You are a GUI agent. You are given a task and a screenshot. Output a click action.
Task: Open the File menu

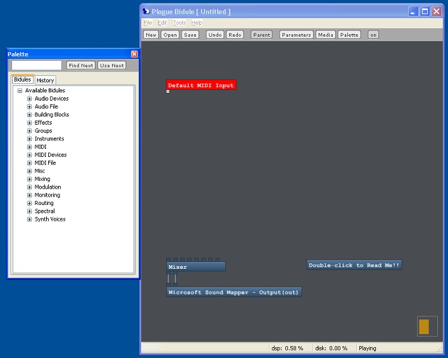click(x=147, y=23)
